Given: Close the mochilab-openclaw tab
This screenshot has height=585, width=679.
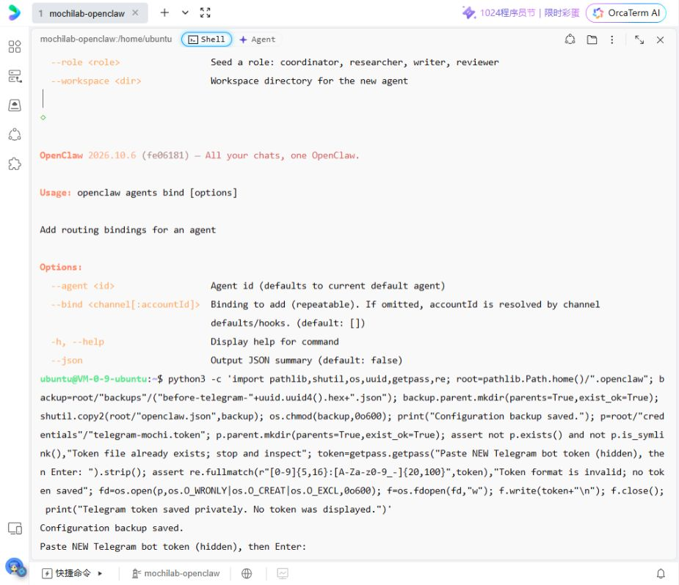Looking at the screenshot, I should point(136,13).
